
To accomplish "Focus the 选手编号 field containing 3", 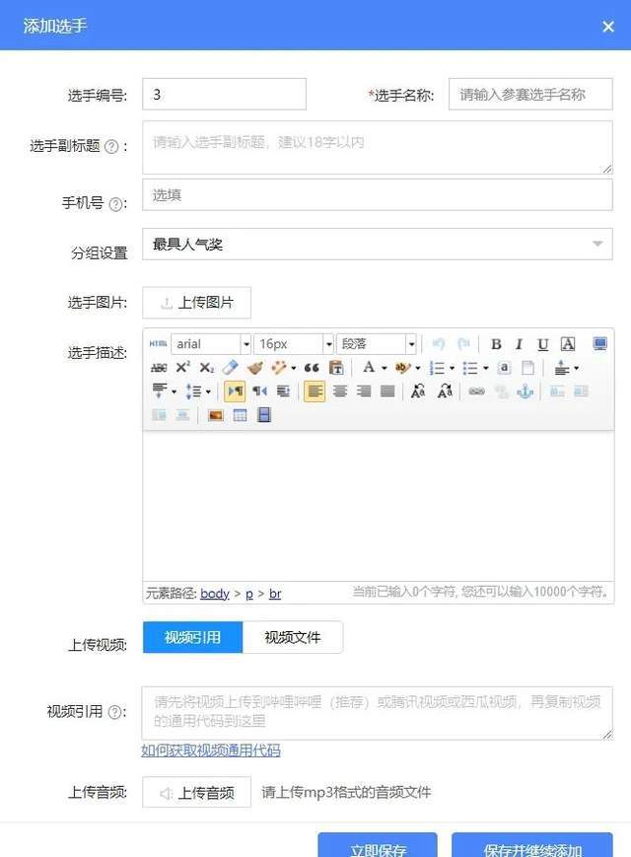I will (224, 94).
